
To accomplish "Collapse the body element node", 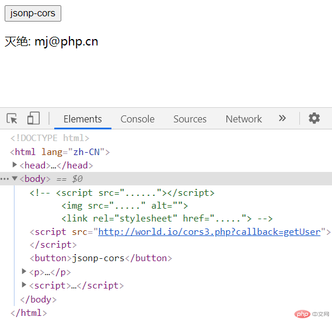I will point(15,178).
